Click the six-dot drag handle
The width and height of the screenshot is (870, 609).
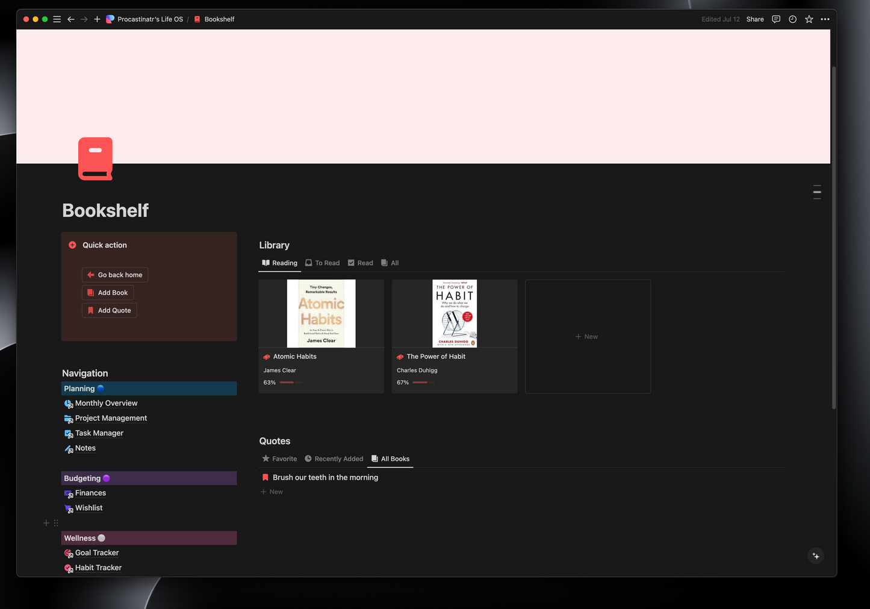56,523
